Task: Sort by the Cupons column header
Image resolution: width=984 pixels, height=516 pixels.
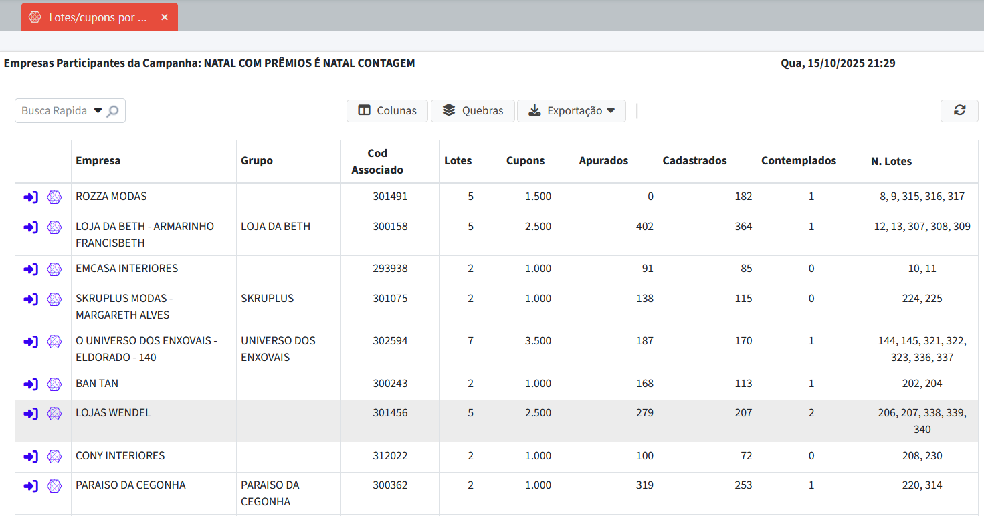Action: (x=525, y=161)
